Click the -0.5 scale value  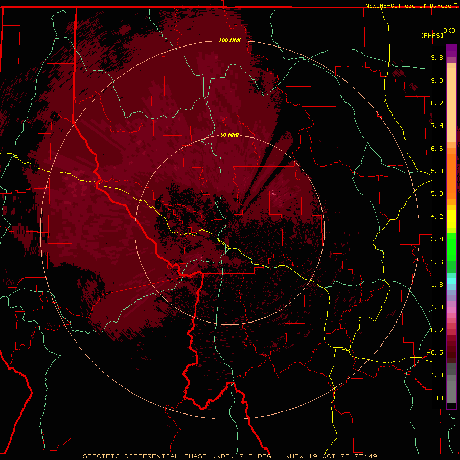coord(435,353)
